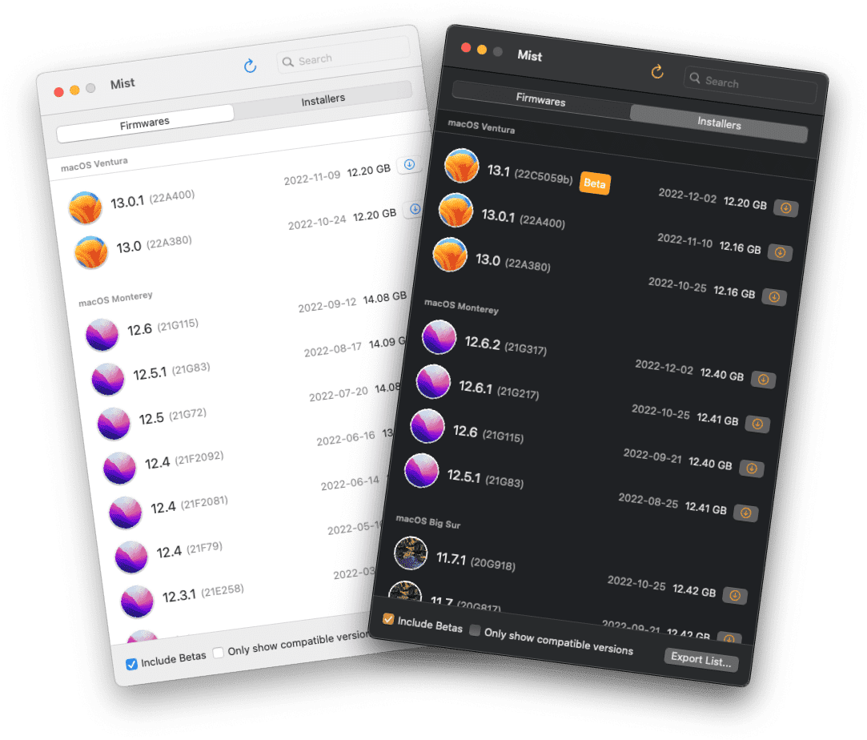Click the Big Sur 11.7.1 icon
The height and width of the screenshot is (740, 867).
411,553
